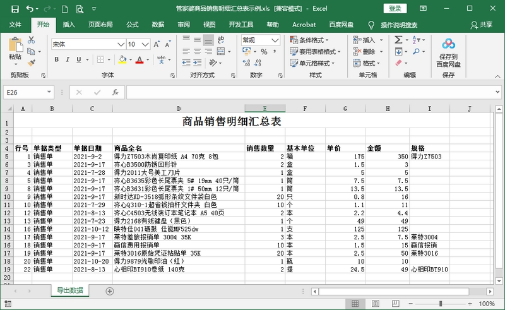Screen dimensions: 505x310
Task: Expand Format as Table (套用表格格式) menu
Action: pyautogui.click(x=315, y=52)
